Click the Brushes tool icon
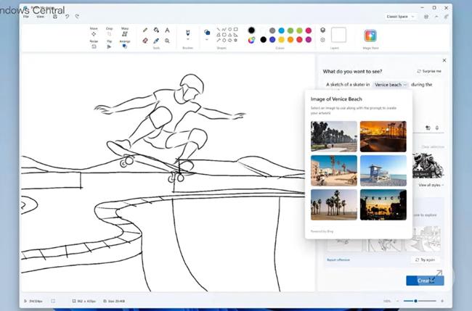 click(187, 33)
